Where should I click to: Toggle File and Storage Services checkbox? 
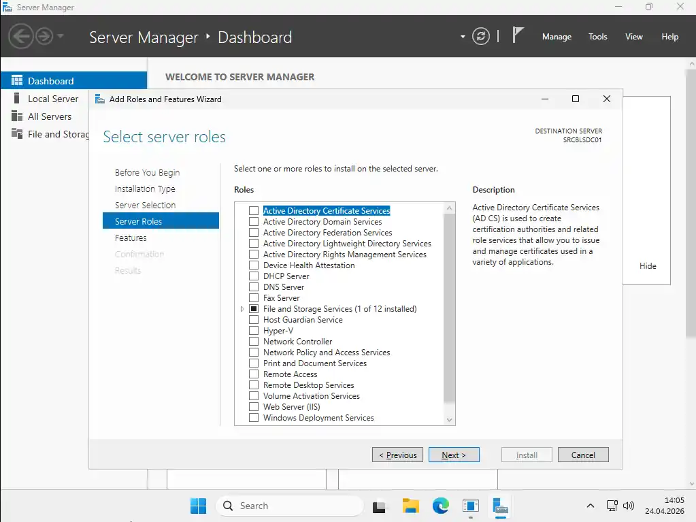pyautogui.click(x=254, y=309)
